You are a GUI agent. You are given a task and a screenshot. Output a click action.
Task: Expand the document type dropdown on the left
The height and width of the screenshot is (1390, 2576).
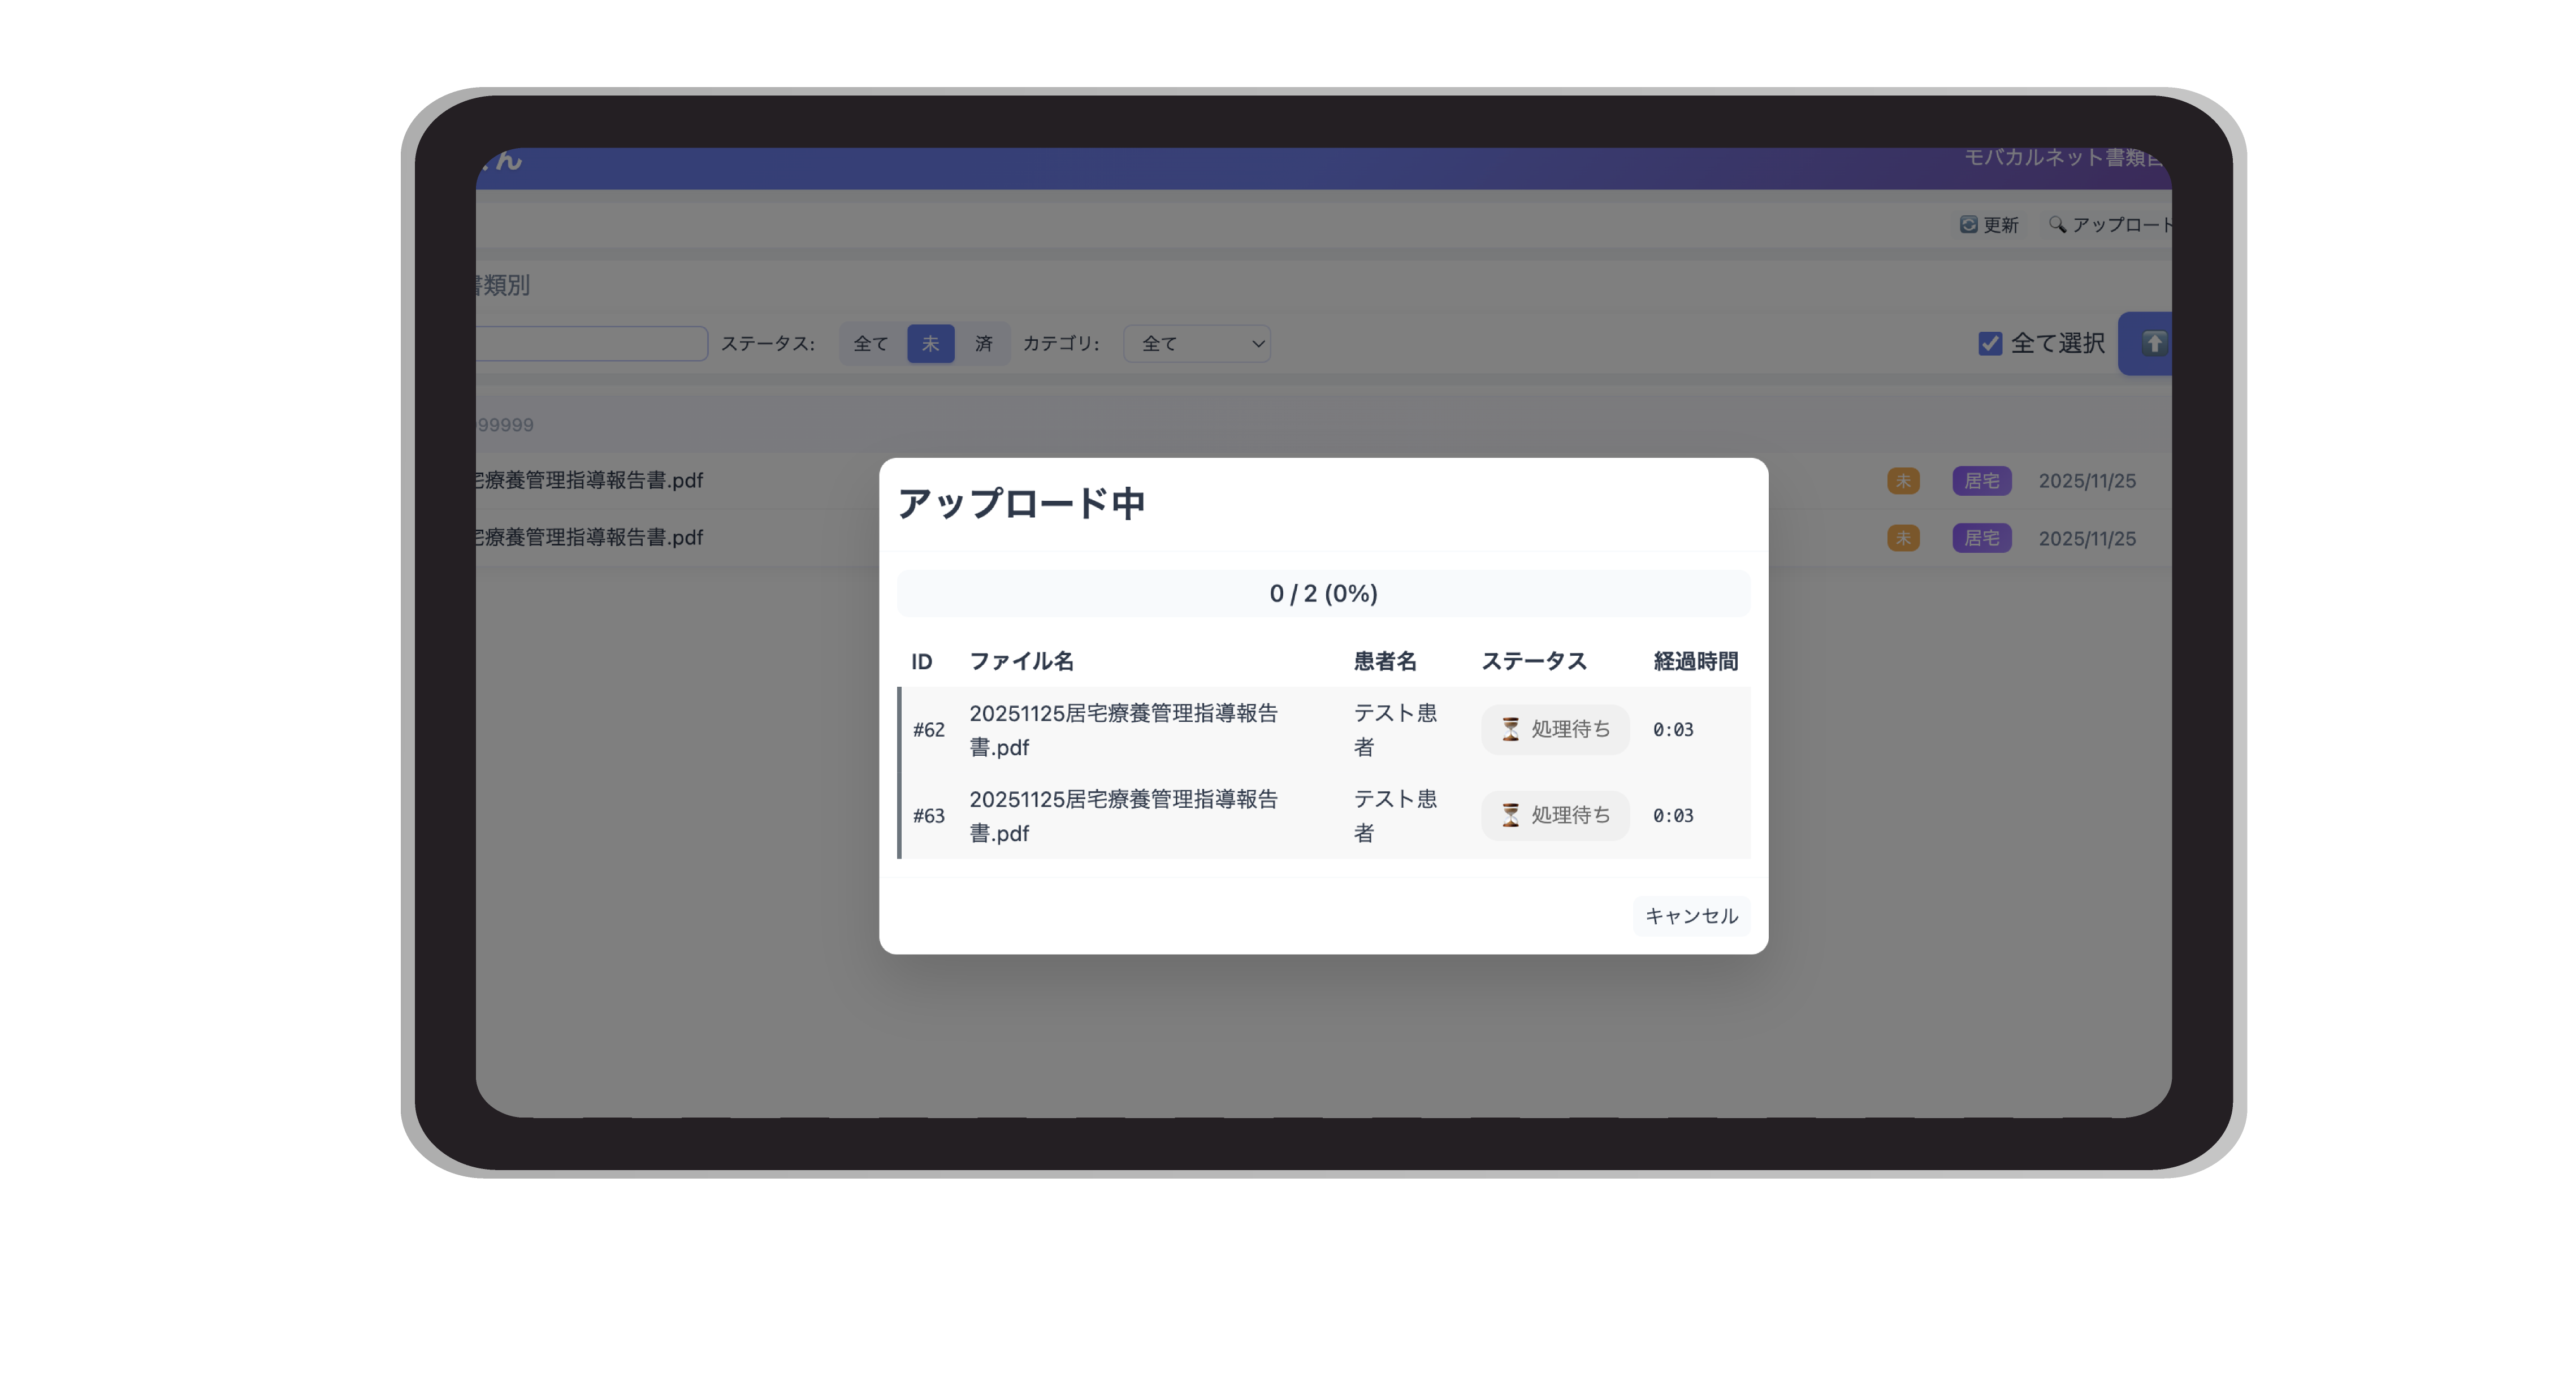point(590,343)
